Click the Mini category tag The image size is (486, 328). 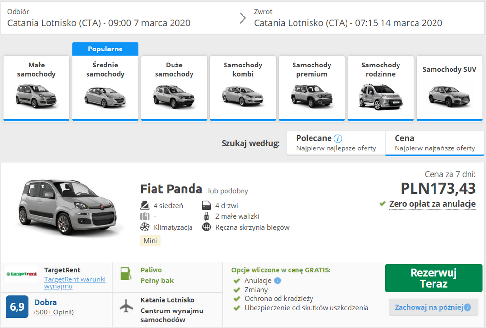tap(150, 241)
